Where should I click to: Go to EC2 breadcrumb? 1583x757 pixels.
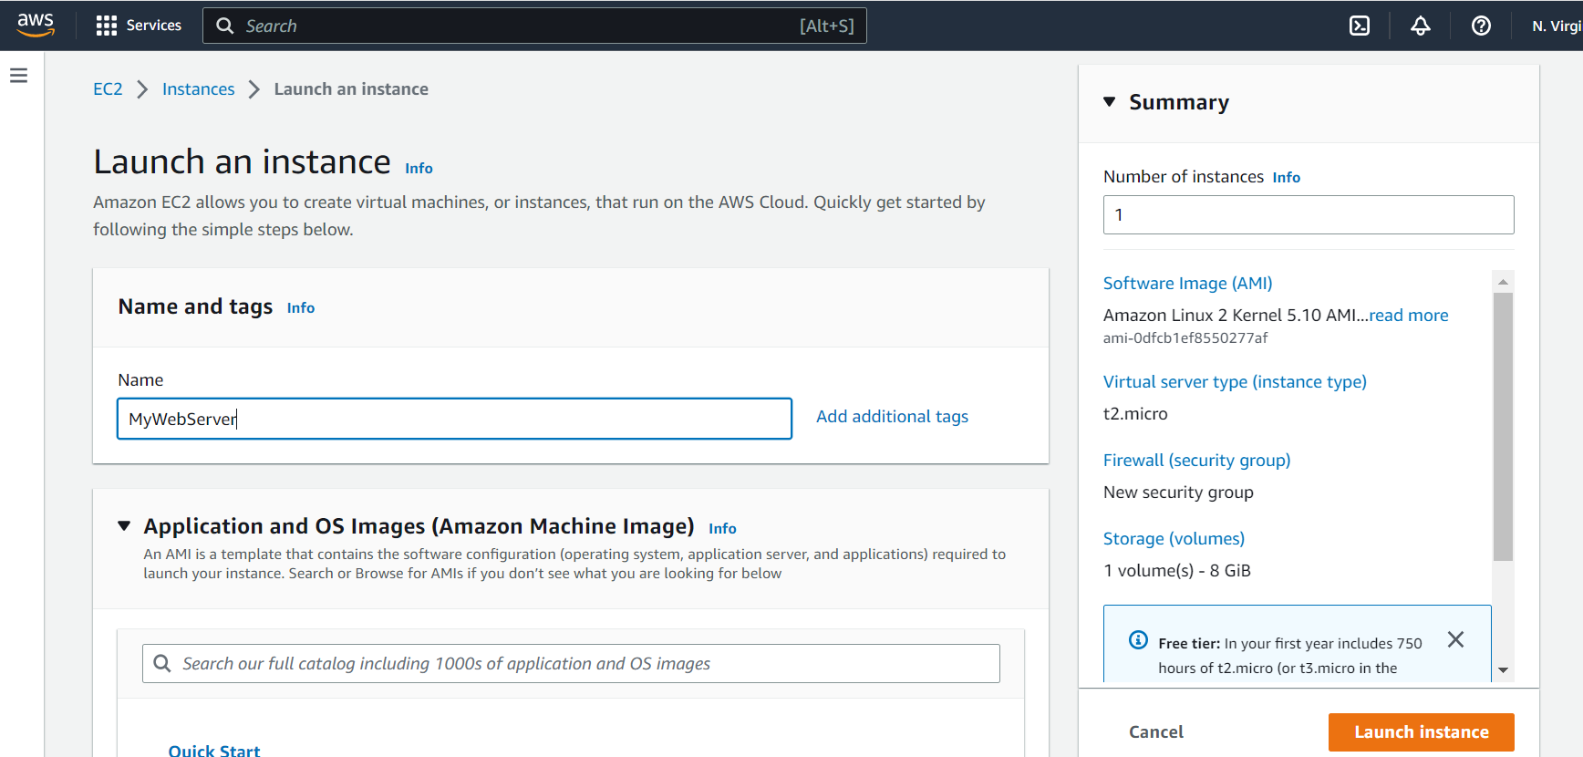point(108,89)
